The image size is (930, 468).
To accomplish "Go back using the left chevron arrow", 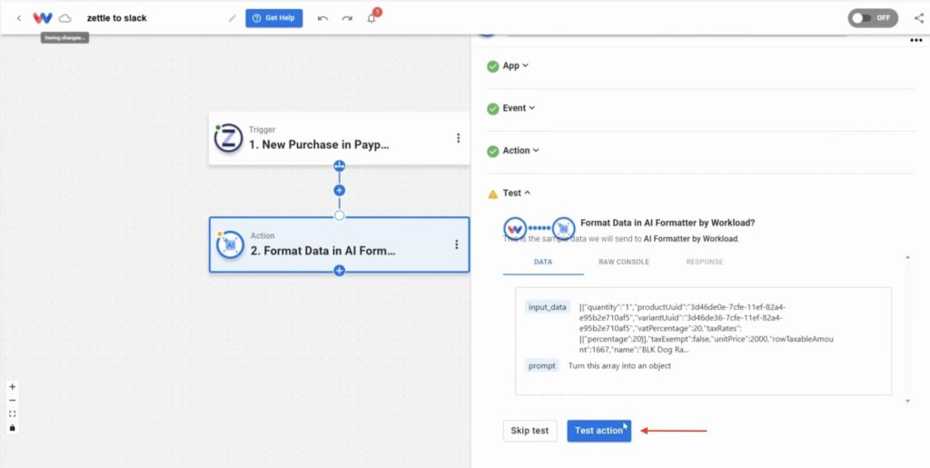I will click(19, 18).
